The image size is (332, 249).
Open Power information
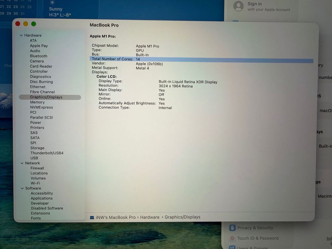(36, 122)
